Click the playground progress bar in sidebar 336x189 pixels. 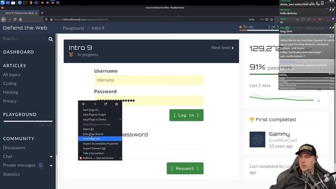click(x=28, y=121)
